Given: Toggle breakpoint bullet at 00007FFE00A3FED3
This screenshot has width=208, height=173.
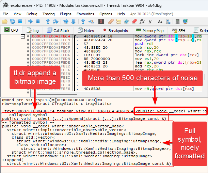Looking at the screenshot, I should [x=28, y=51].
